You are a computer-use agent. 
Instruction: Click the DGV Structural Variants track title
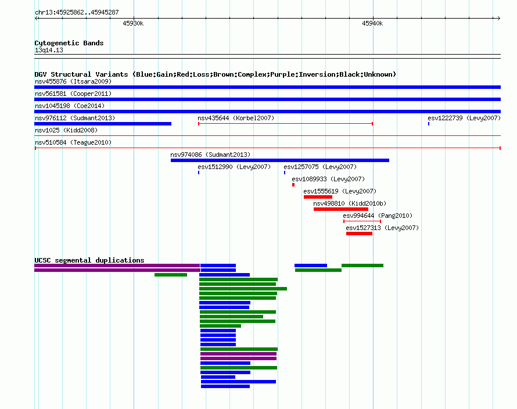216,74
